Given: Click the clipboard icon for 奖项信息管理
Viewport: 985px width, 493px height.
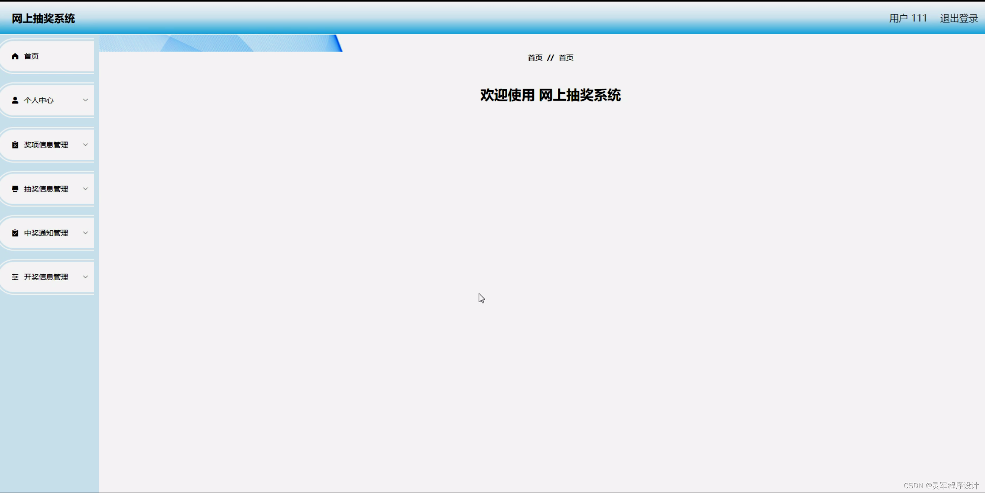Looking at the screenshot, I should click(x=15, y=145).
